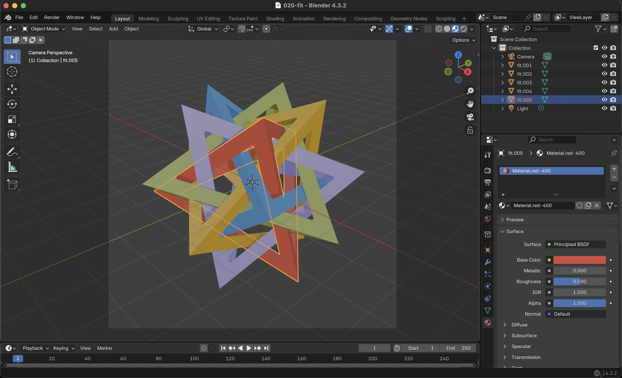Activate the Rotate tool
This screenshot has width=622, height=378.
coord(12,104)
